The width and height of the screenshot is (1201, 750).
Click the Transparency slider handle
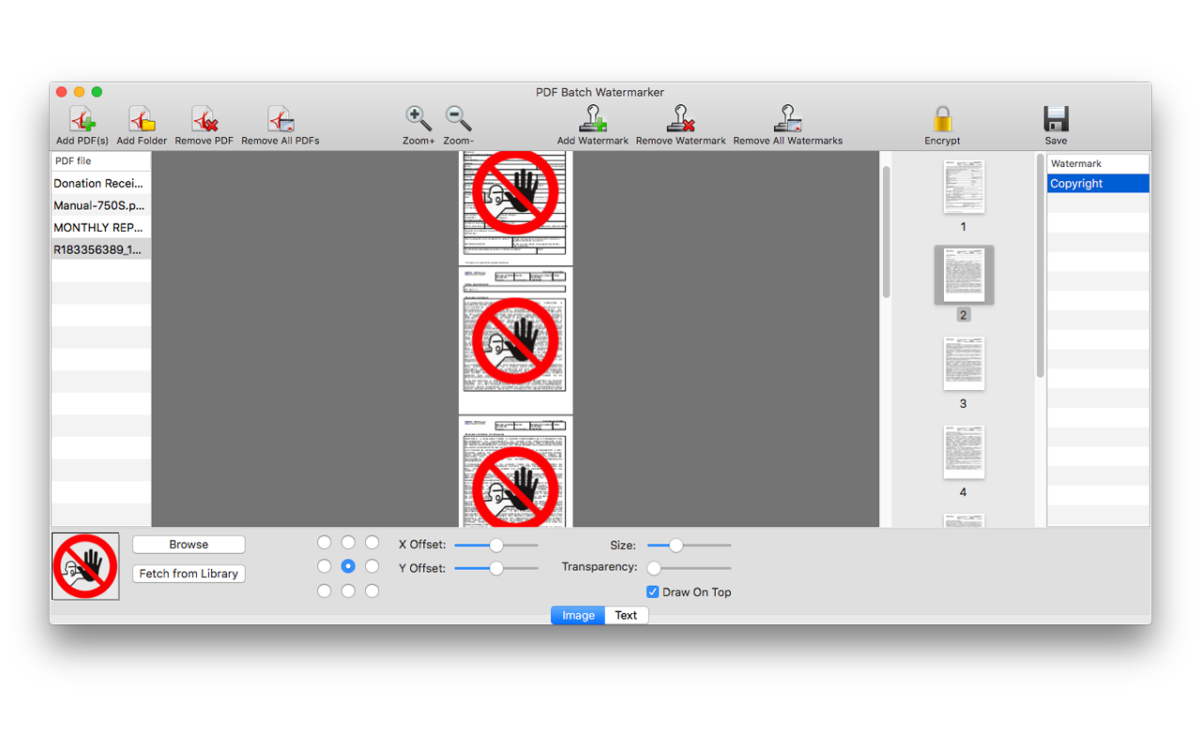click(x=654, y=568)
